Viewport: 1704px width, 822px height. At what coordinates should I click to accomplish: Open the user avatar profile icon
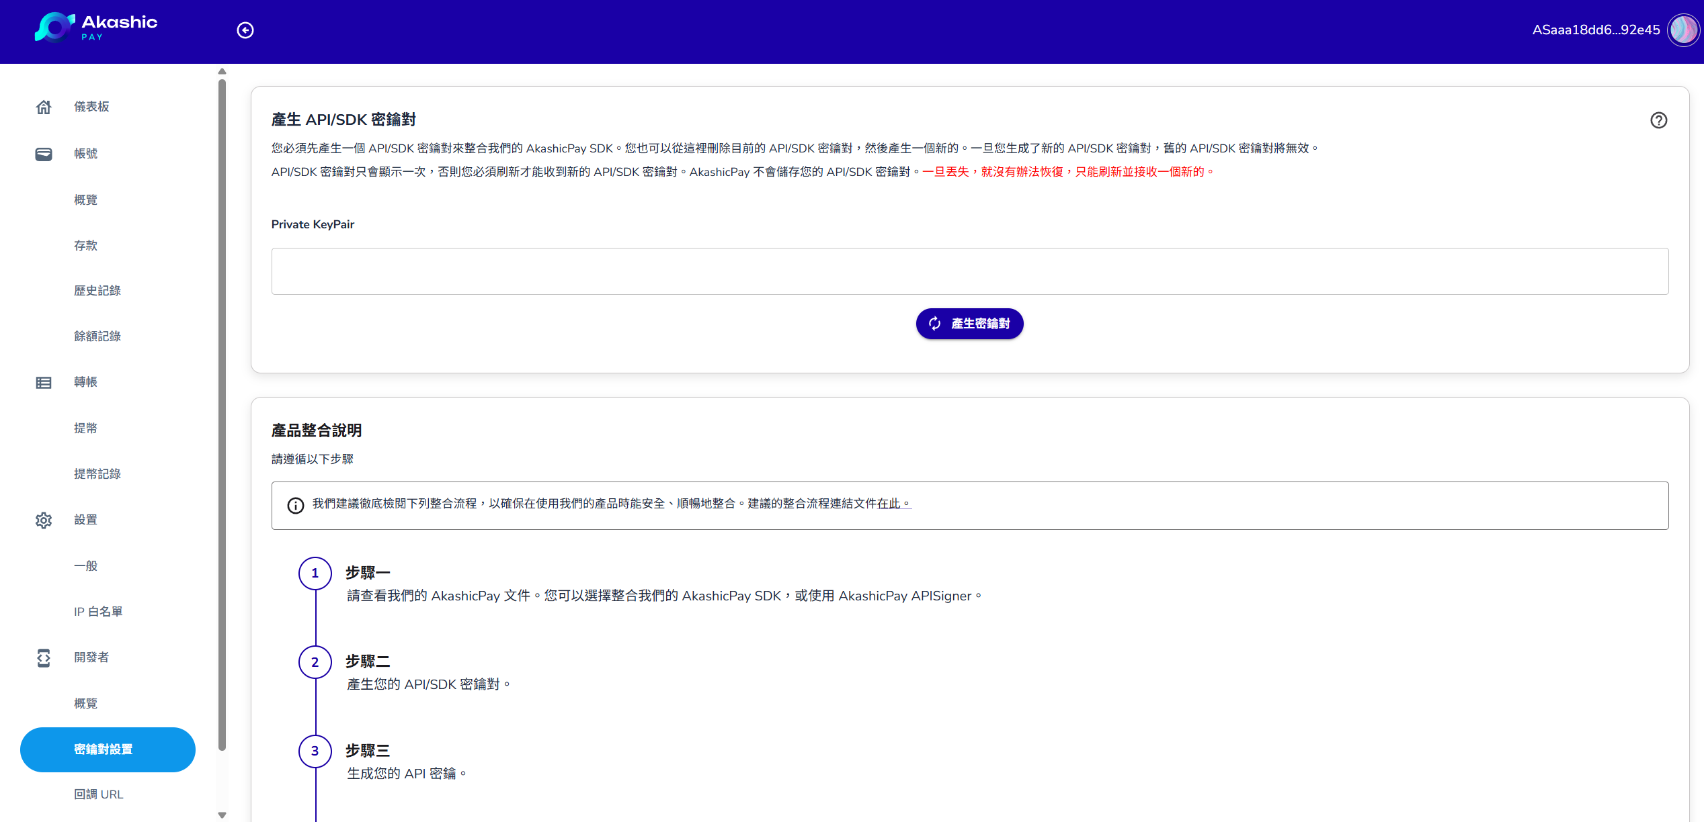1682,30
